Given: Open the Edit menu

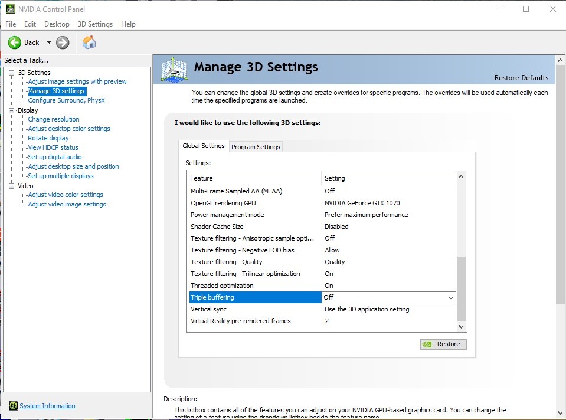Looking at the screenshot, I should 30,24.
